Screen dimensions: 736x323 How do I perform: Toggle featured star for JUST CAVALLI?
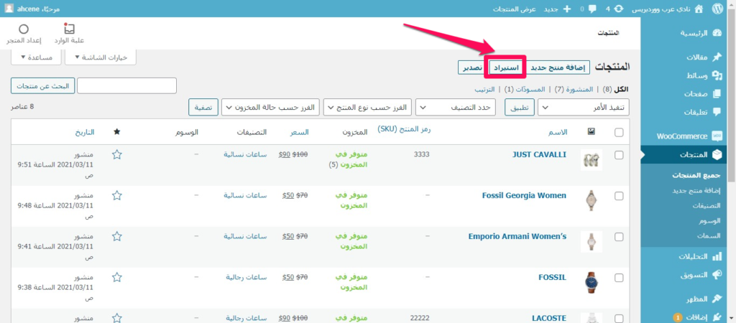pyautogui.click(x=117, y=154)
